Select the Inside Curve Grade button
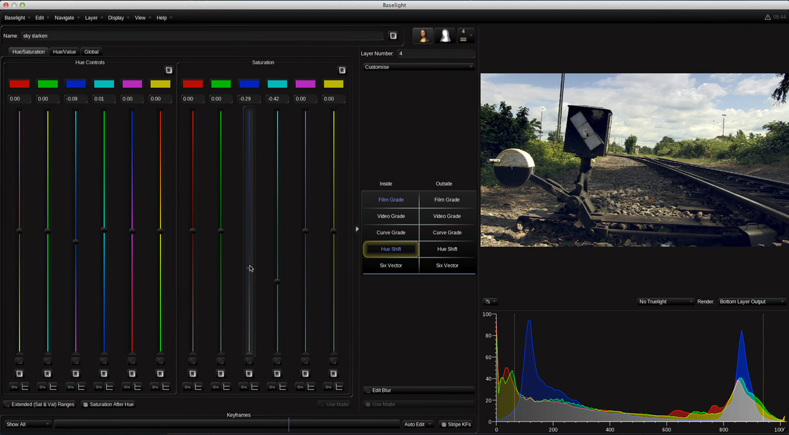Screen dimensions: 789x435 coord(391,232)
